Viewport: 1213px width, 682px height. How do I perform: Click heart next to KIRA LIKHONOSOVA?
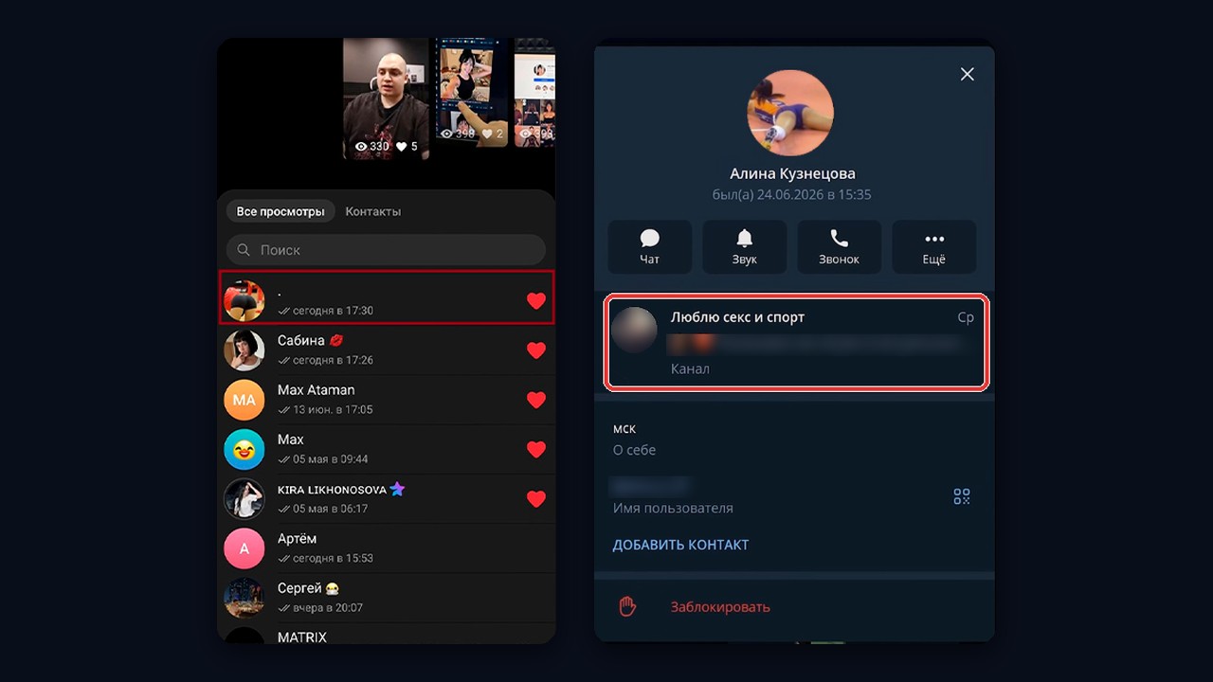click(536, 498)
